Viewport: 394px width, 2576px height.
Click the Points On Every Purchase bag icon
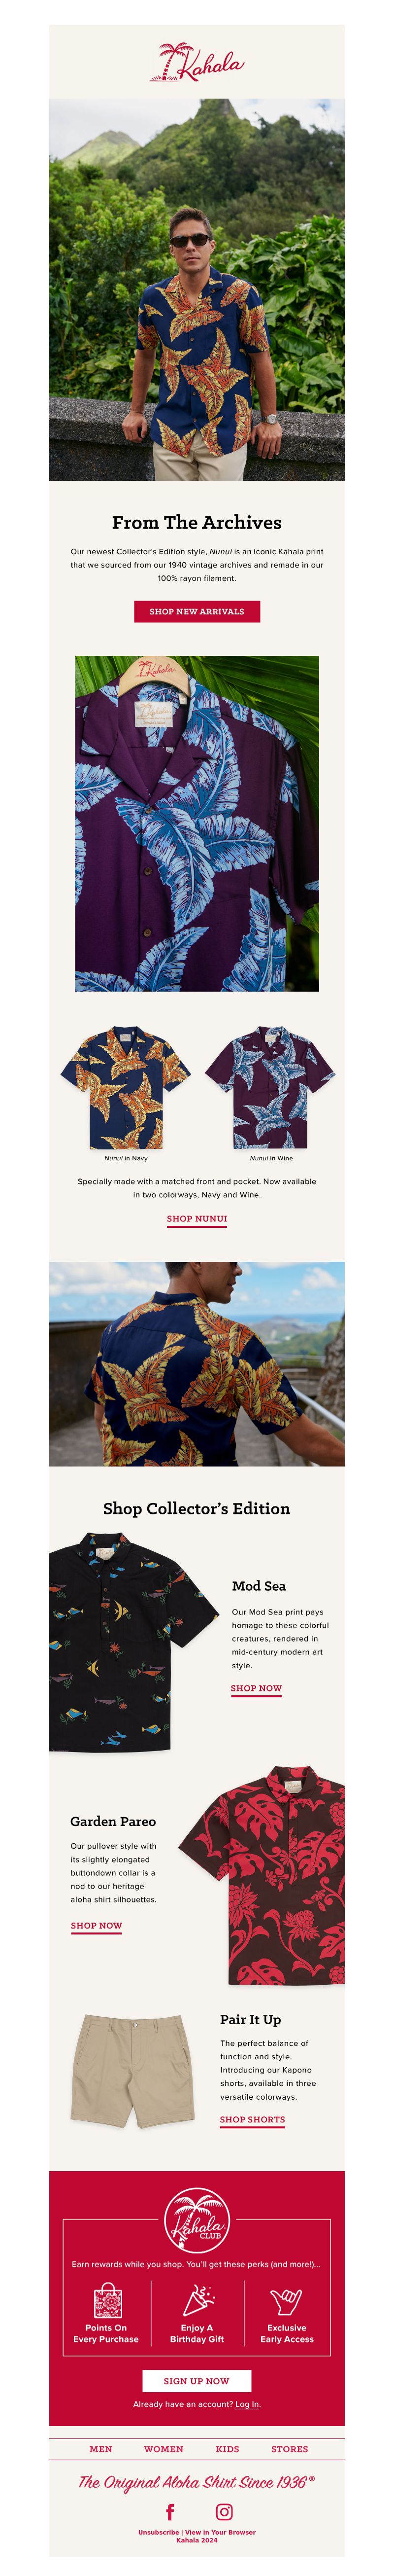tap(107, 2299)
